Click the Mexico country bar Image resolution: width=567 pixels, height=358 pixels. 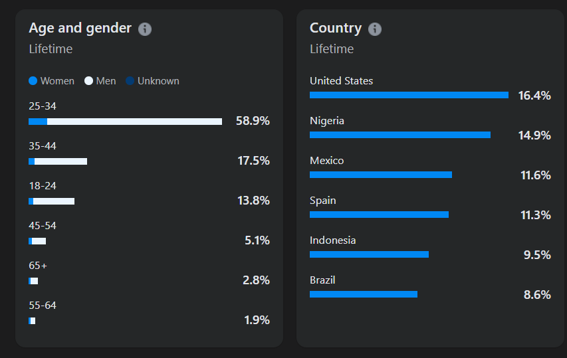click(x=380, y=175)
